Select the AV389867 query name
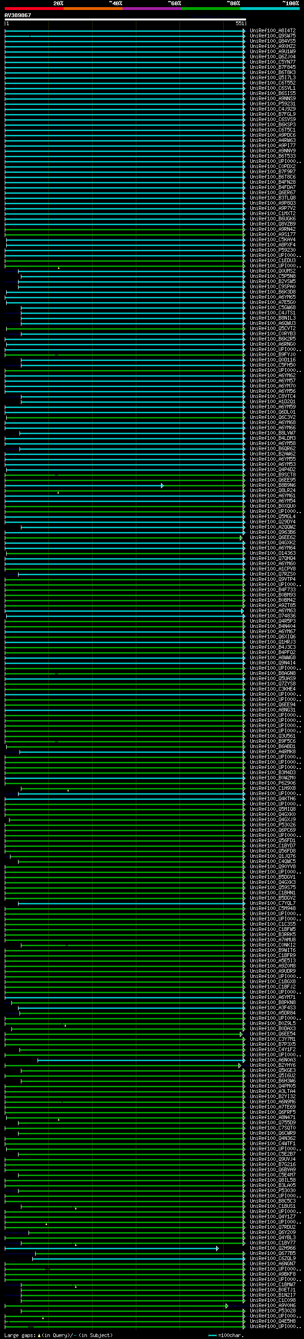This screenshot has height=1339, width=304. tap(18, 16)
